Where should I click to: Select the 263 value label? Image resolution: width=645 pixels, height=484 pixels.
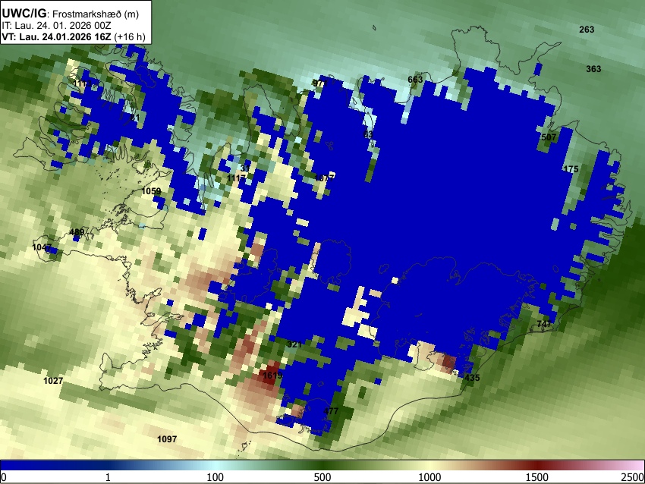587,30
